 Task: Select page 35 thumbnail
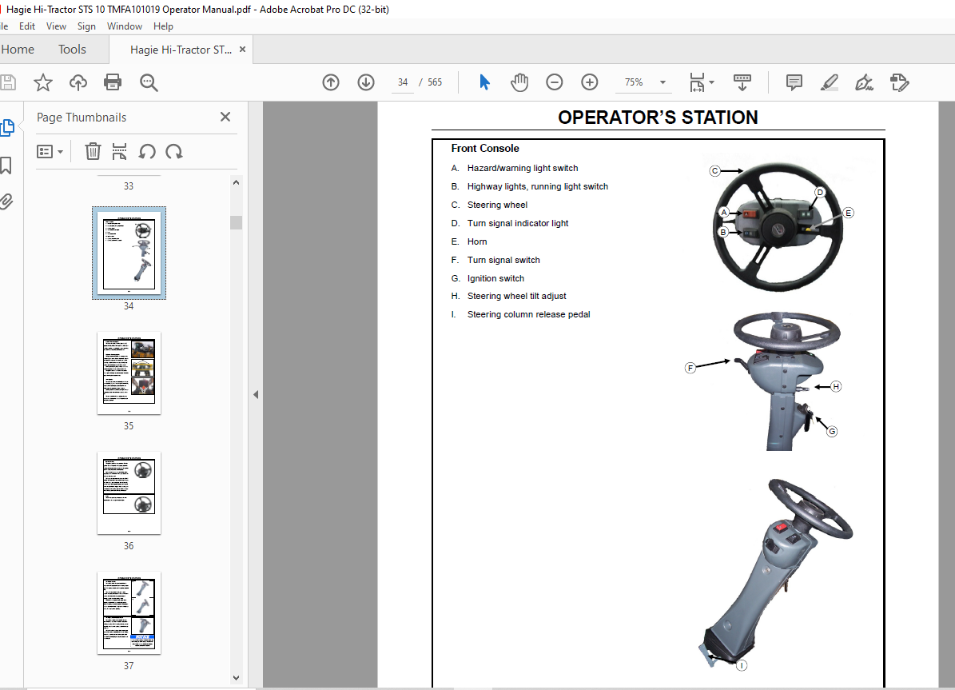(129, 373)
